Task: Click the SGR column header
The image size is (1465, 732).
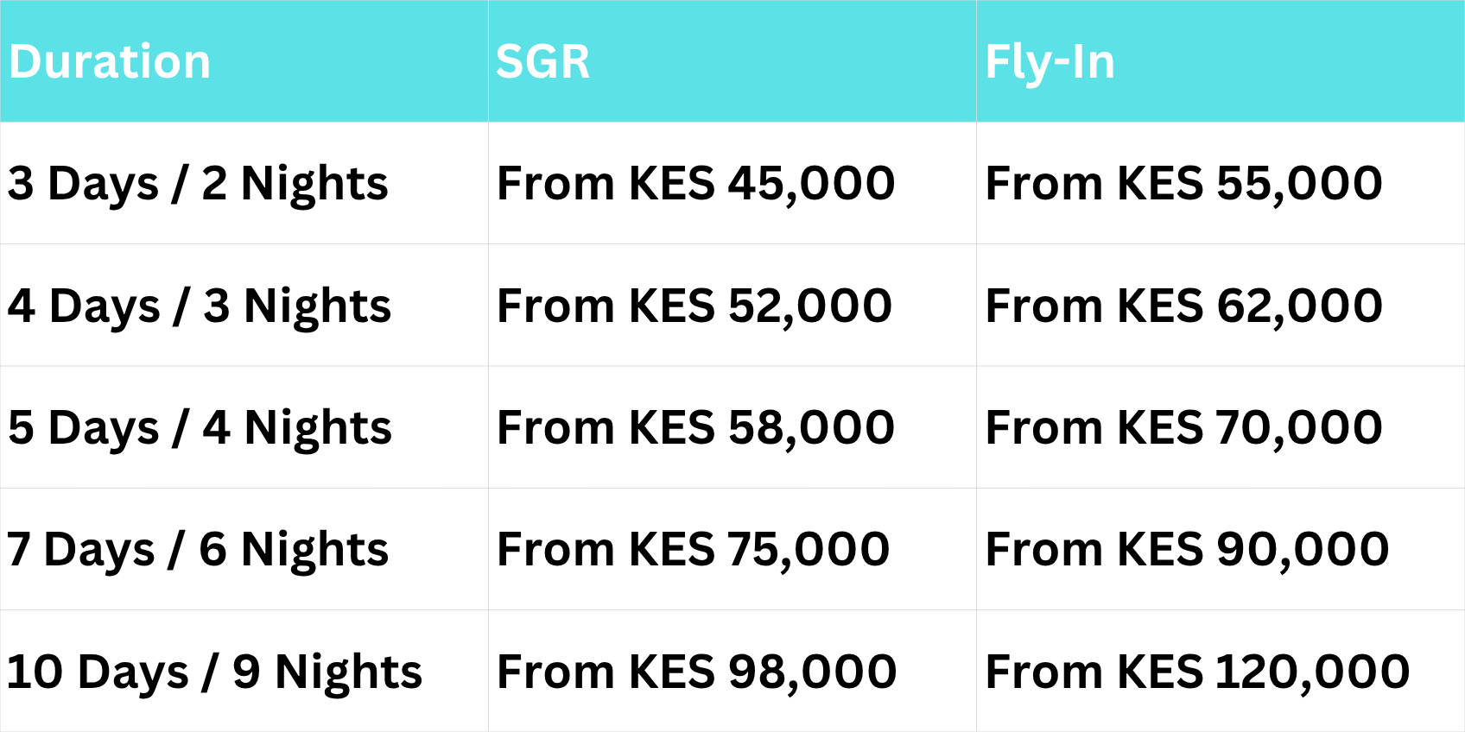Action: click(542, 62)
